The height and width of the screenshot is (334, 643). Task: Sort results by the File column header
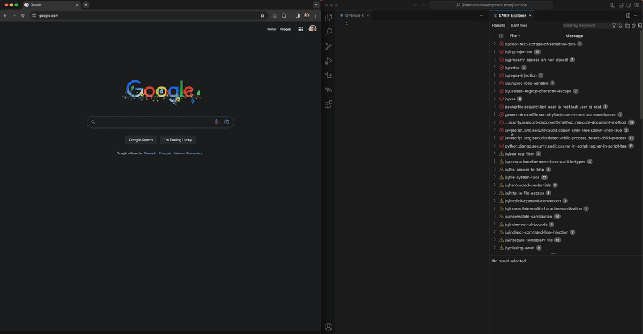[x=515, y=36]
